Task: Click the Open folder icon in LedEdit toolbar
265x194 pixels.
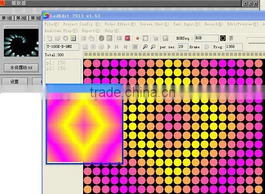Action: (x=57, y=38)
